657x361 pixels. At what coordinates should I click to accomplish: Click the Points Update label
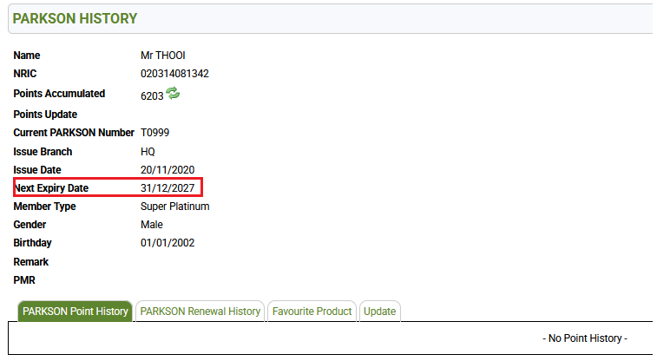pos(45,115)
